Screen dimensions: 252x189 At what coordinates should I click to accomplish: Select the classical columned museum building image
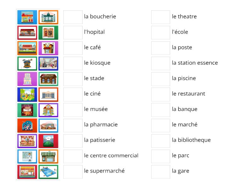coord(48,94)
